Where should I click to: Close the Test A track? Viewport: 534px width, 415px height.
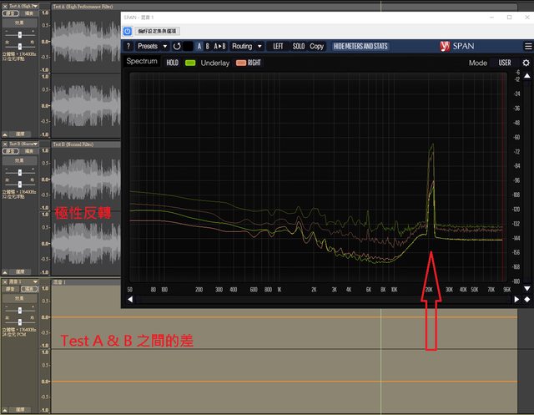pyautogui.click(x=5, y=6)
